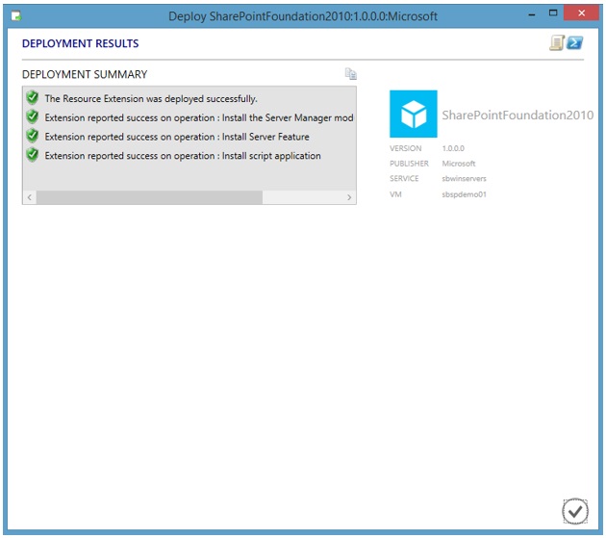
Task: Click the green shield beside 'Resource Extension was deployed'
Action: (x=33, y=98)
